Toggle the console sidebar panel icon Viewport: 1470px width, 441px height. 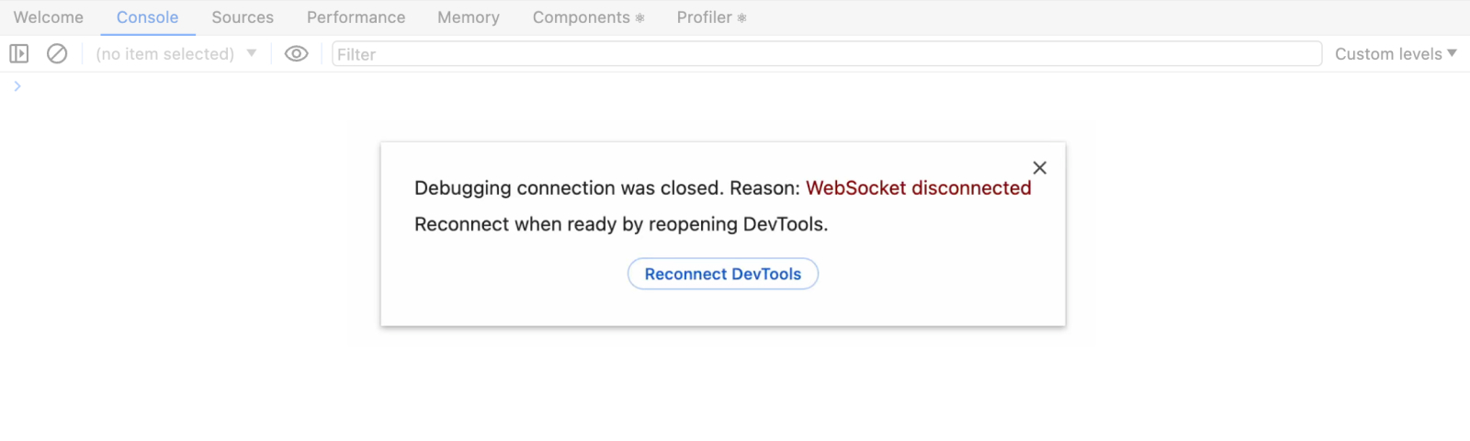[x=18, y=54]
